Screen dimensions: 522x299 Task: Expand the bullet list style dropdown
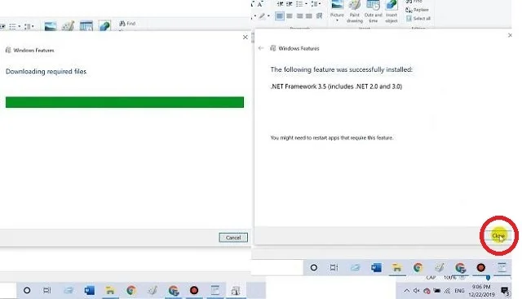pyautogui.click(x=307, y=4)
